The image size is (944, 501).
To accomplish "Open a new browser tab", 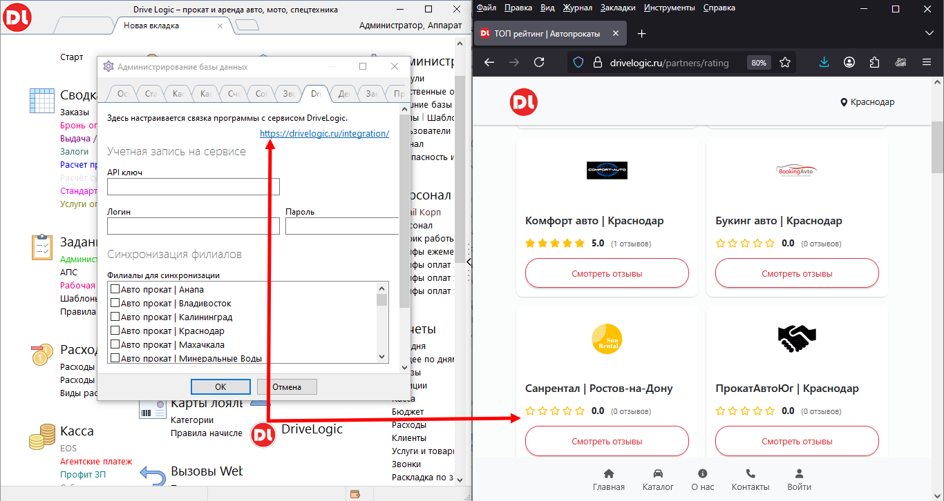I will (x=641, y=33).
